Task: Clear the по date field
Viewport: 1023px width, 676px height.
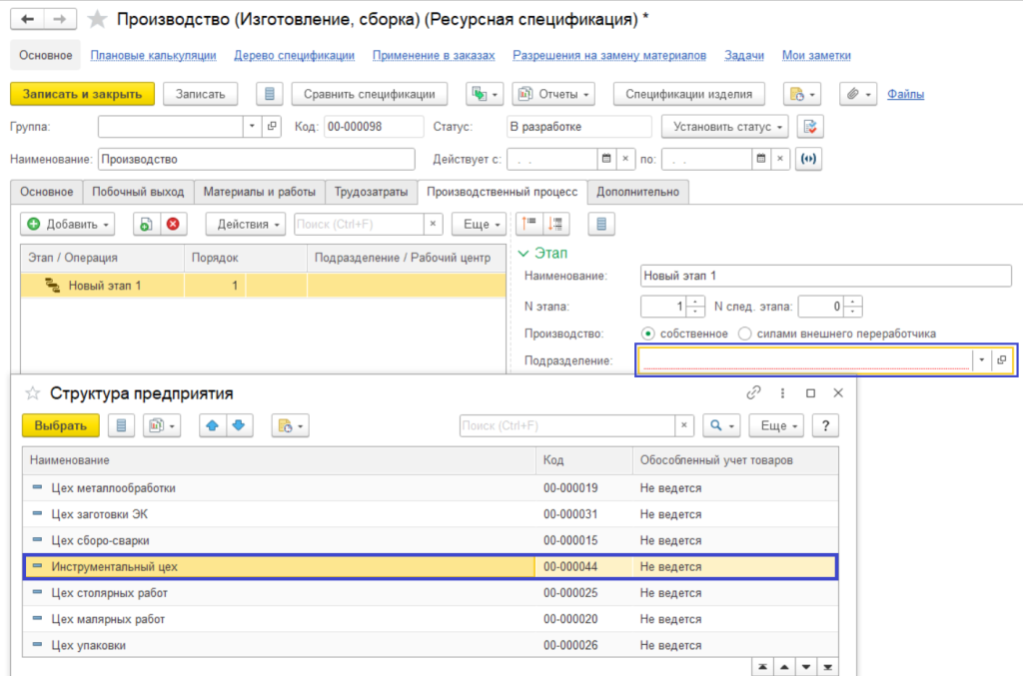Action: click(x=779, y=159)
